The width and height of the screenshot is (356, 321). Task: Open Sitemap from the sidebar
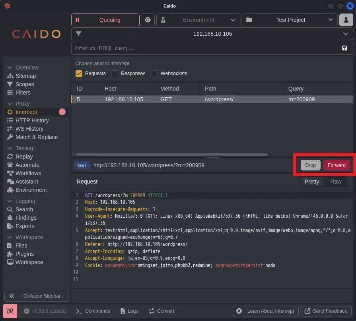click(25, 76)
